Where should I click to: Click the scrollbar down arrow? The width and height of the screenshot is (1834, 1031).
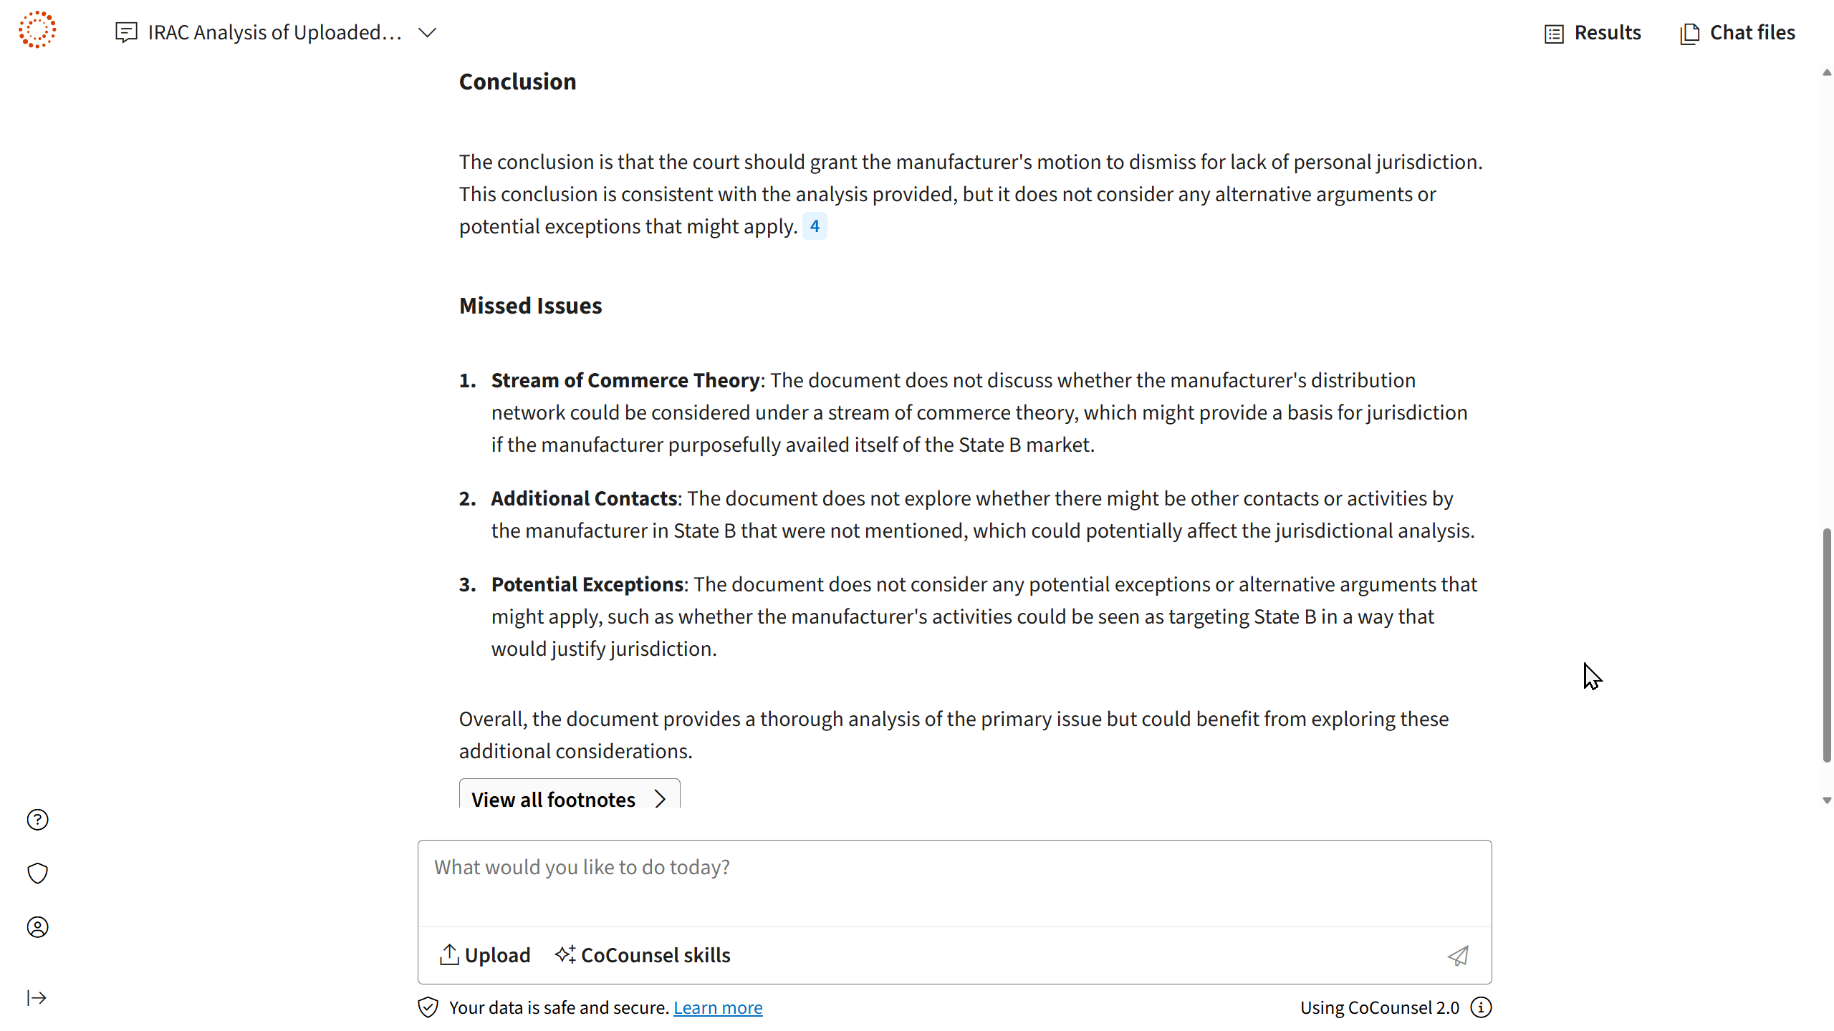pos(1826,800)
